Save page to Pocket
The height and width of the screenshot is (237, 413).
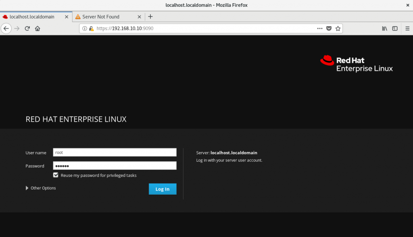[329, 29]
